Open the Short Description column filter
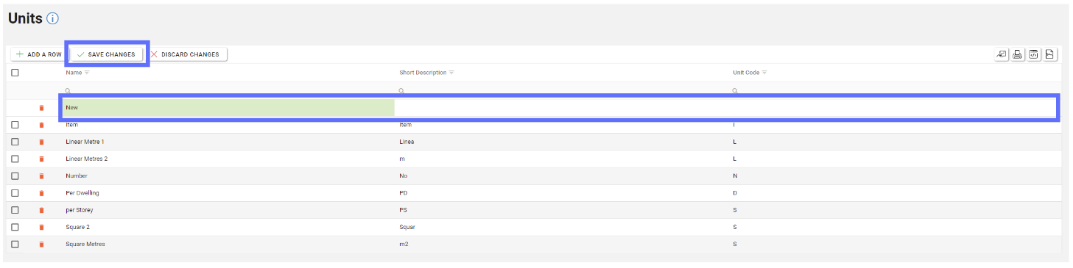The height and width of the screenshot is (268, 1073). pyautogui.click(x=451, y=73)
